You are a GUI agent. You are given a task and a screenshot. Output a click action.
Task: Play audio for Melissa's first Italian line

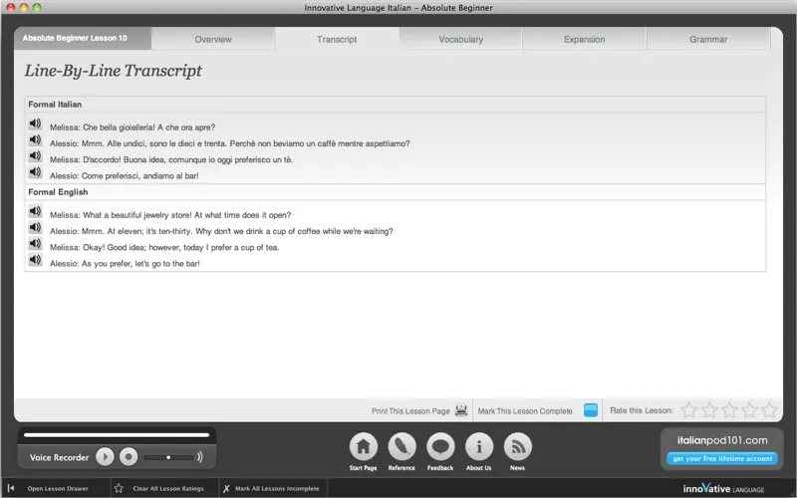[x=35, y=124]
